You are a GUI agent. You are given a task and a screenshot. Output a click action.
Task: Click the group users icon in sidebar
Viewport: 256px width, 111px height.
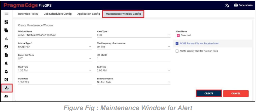pyautogui.click(x=6, y=96)
